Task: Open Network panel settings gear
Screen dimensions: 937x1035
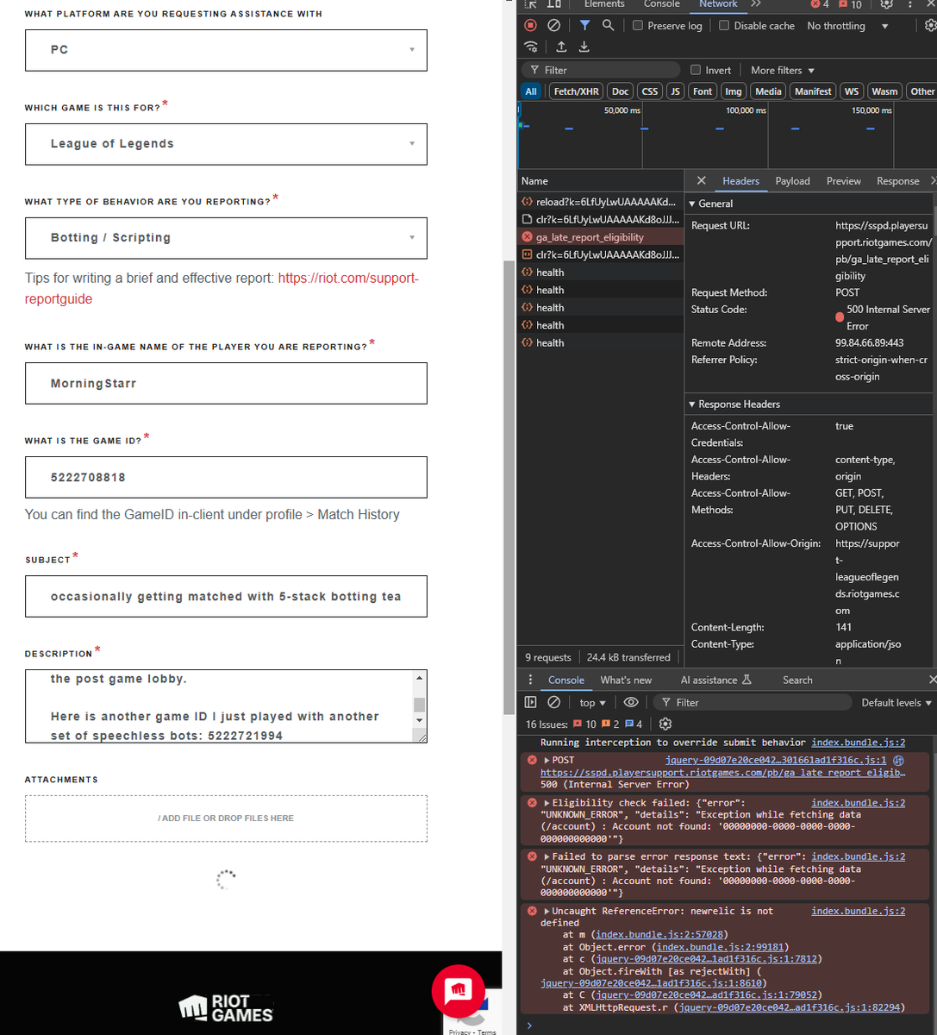Action: 930,26
